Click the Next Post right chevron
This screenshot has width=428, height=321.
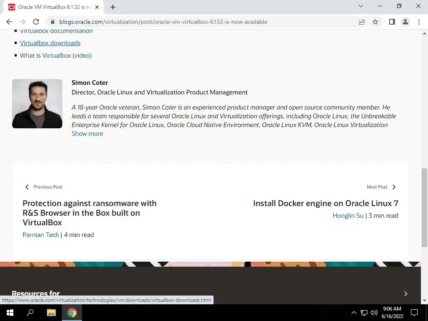click(394, 187)
